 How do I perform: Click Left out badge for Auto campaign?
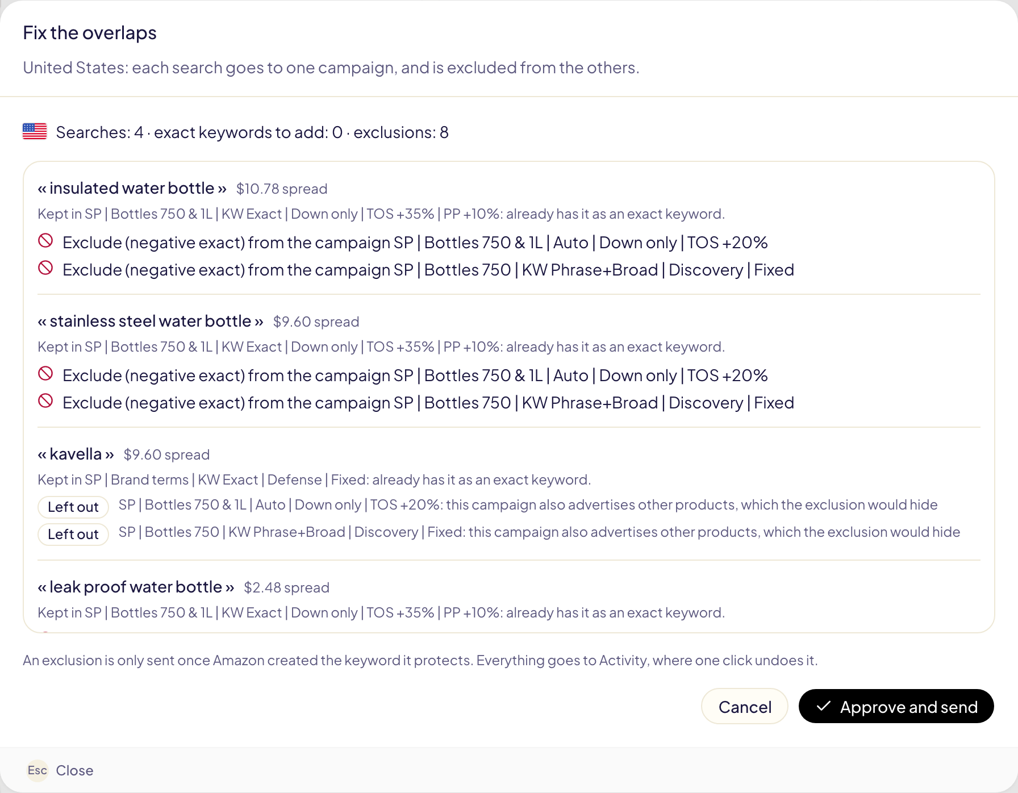click(73, 507)
